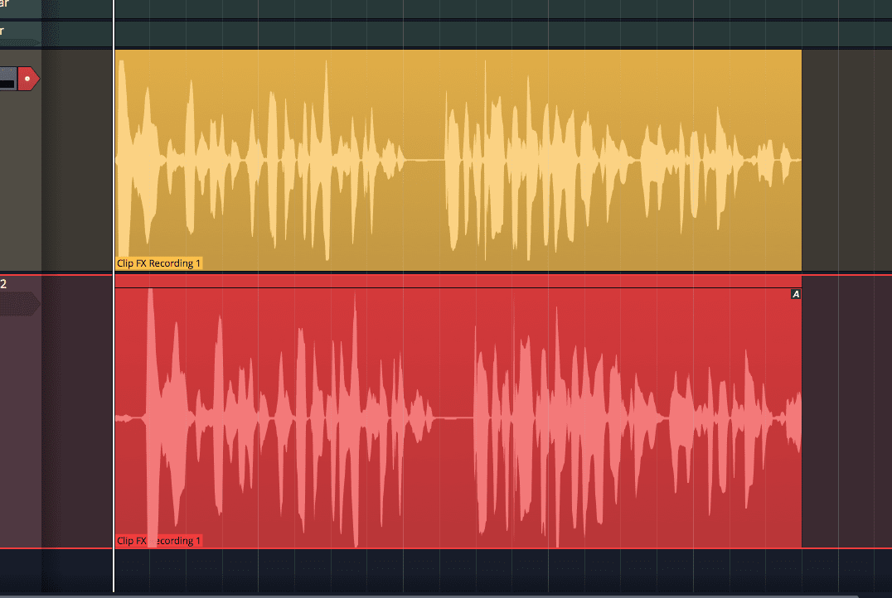This screenshot has width=892, height=598.
Task: Click the right end edge of the yellow clip
Action: 801,159
